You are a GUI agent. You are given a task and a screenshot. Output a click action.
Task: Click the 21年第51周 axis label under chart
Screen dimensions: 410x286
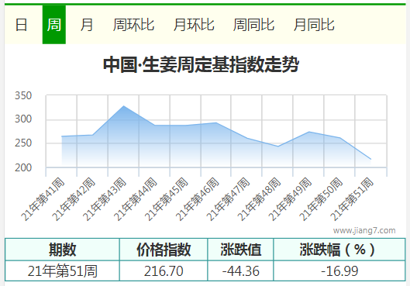(x=352, y=199)
